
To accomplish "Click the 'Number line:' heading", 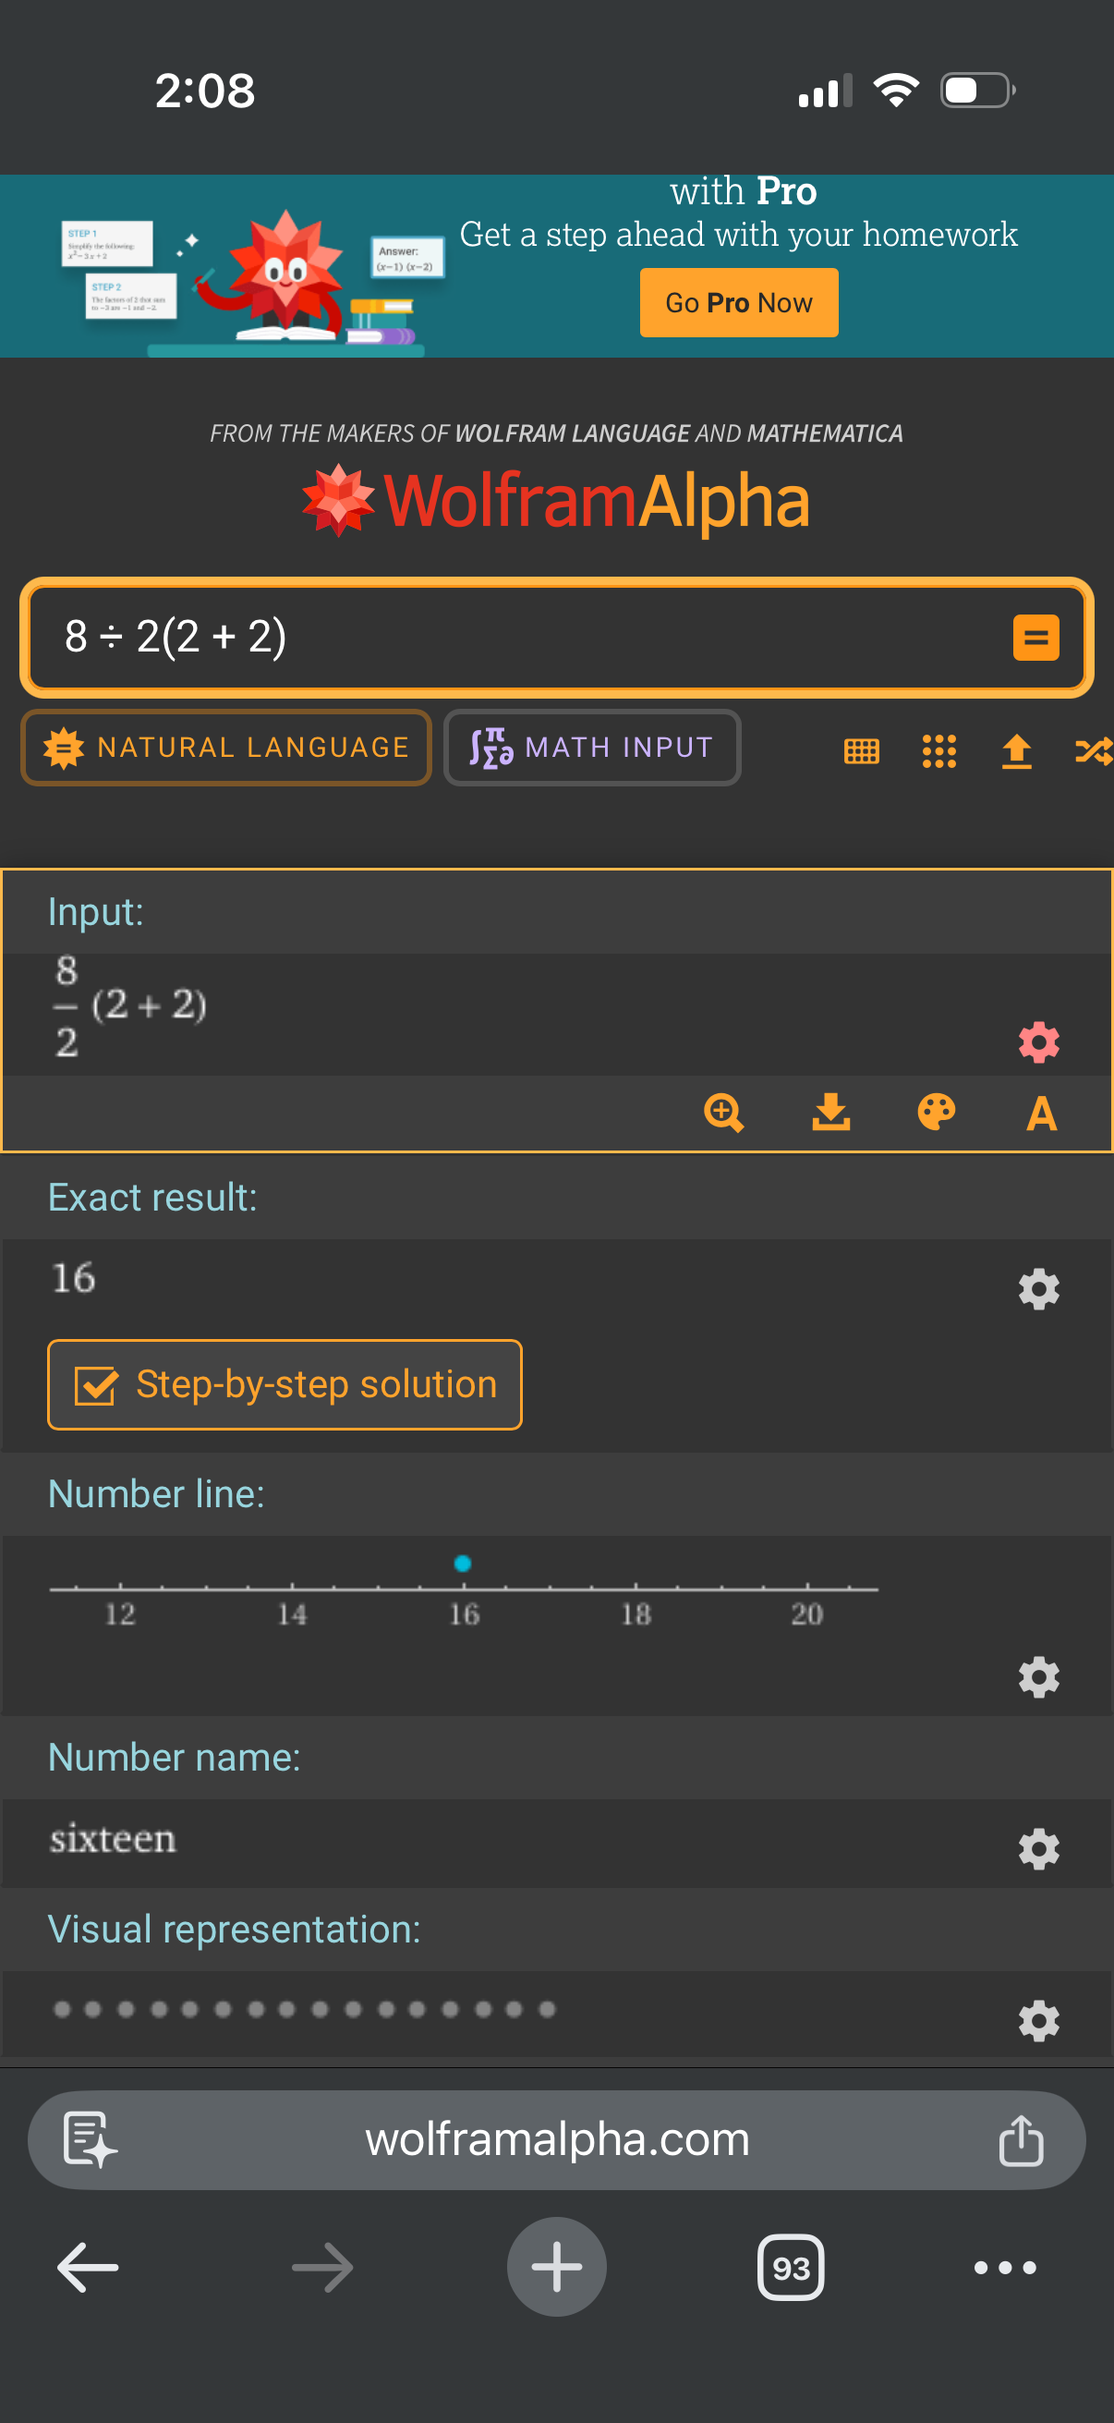I will 156,1493.
